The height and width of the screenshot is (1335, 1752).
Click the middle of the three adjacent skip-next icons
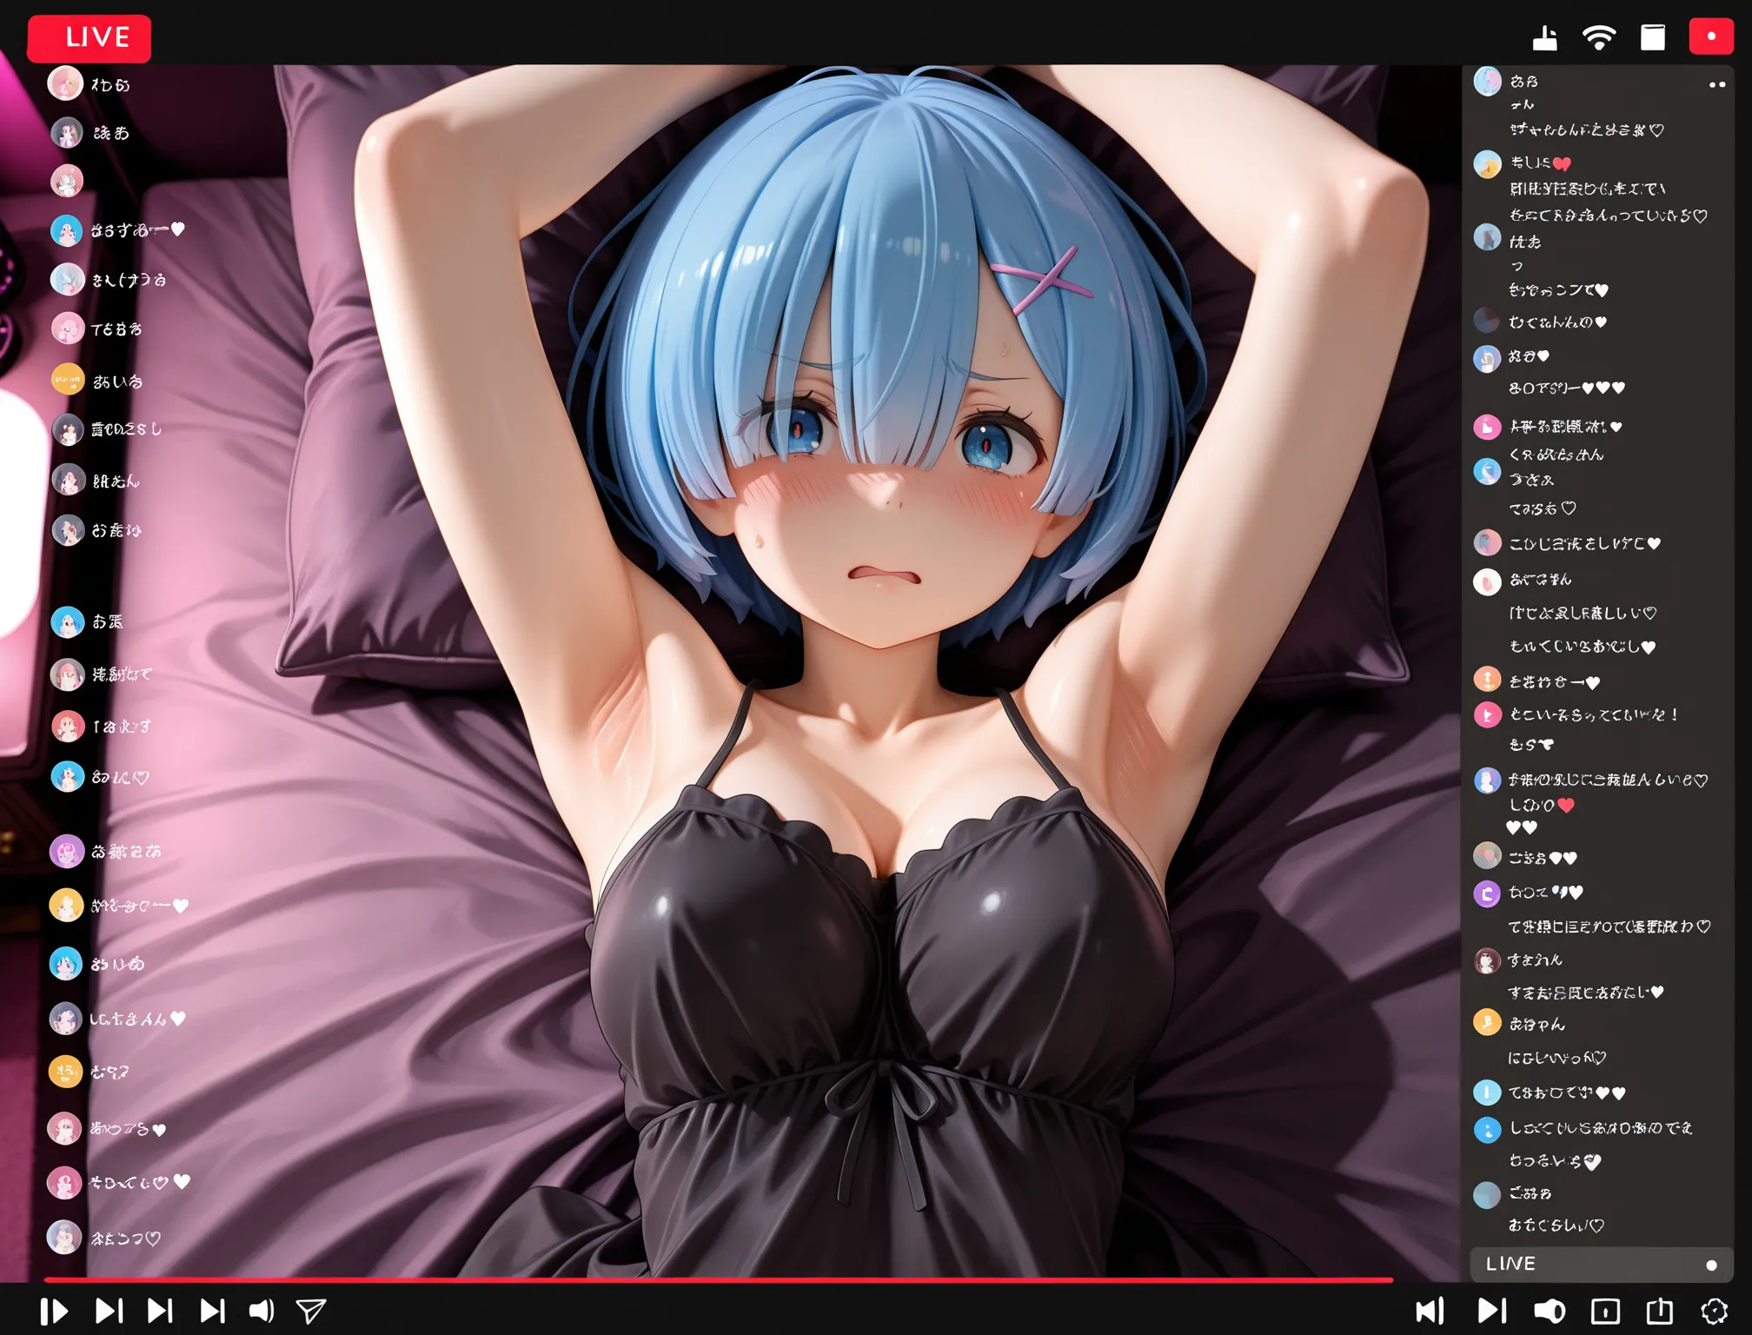(160, 1311)
